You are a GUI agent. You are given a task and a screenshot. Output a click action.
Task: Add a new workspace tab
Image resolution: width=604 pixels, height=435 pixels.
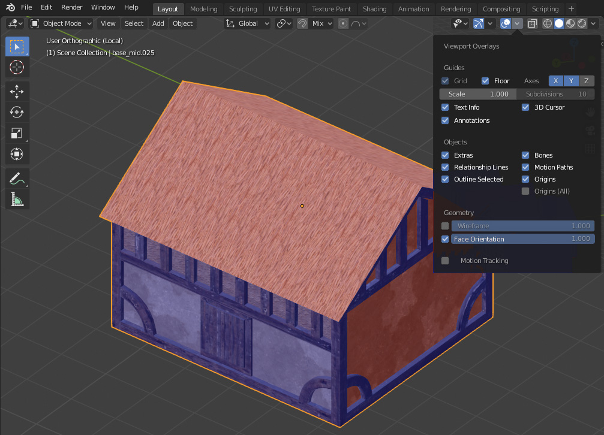coord(571,9)
